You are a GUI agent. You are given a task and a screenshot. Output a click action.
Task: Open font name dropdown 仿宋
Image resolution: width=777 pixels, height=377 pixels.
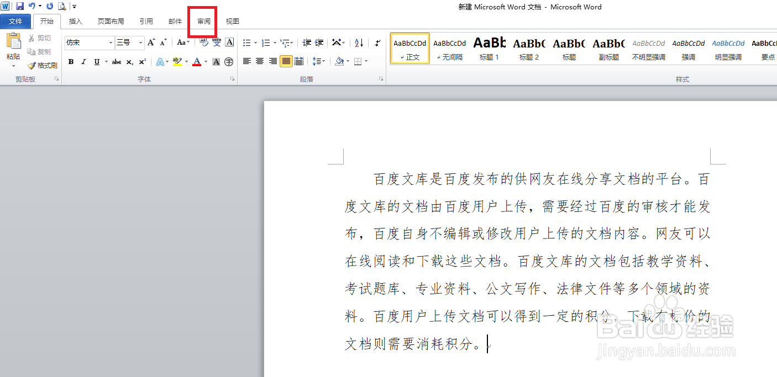click(111, 43)
